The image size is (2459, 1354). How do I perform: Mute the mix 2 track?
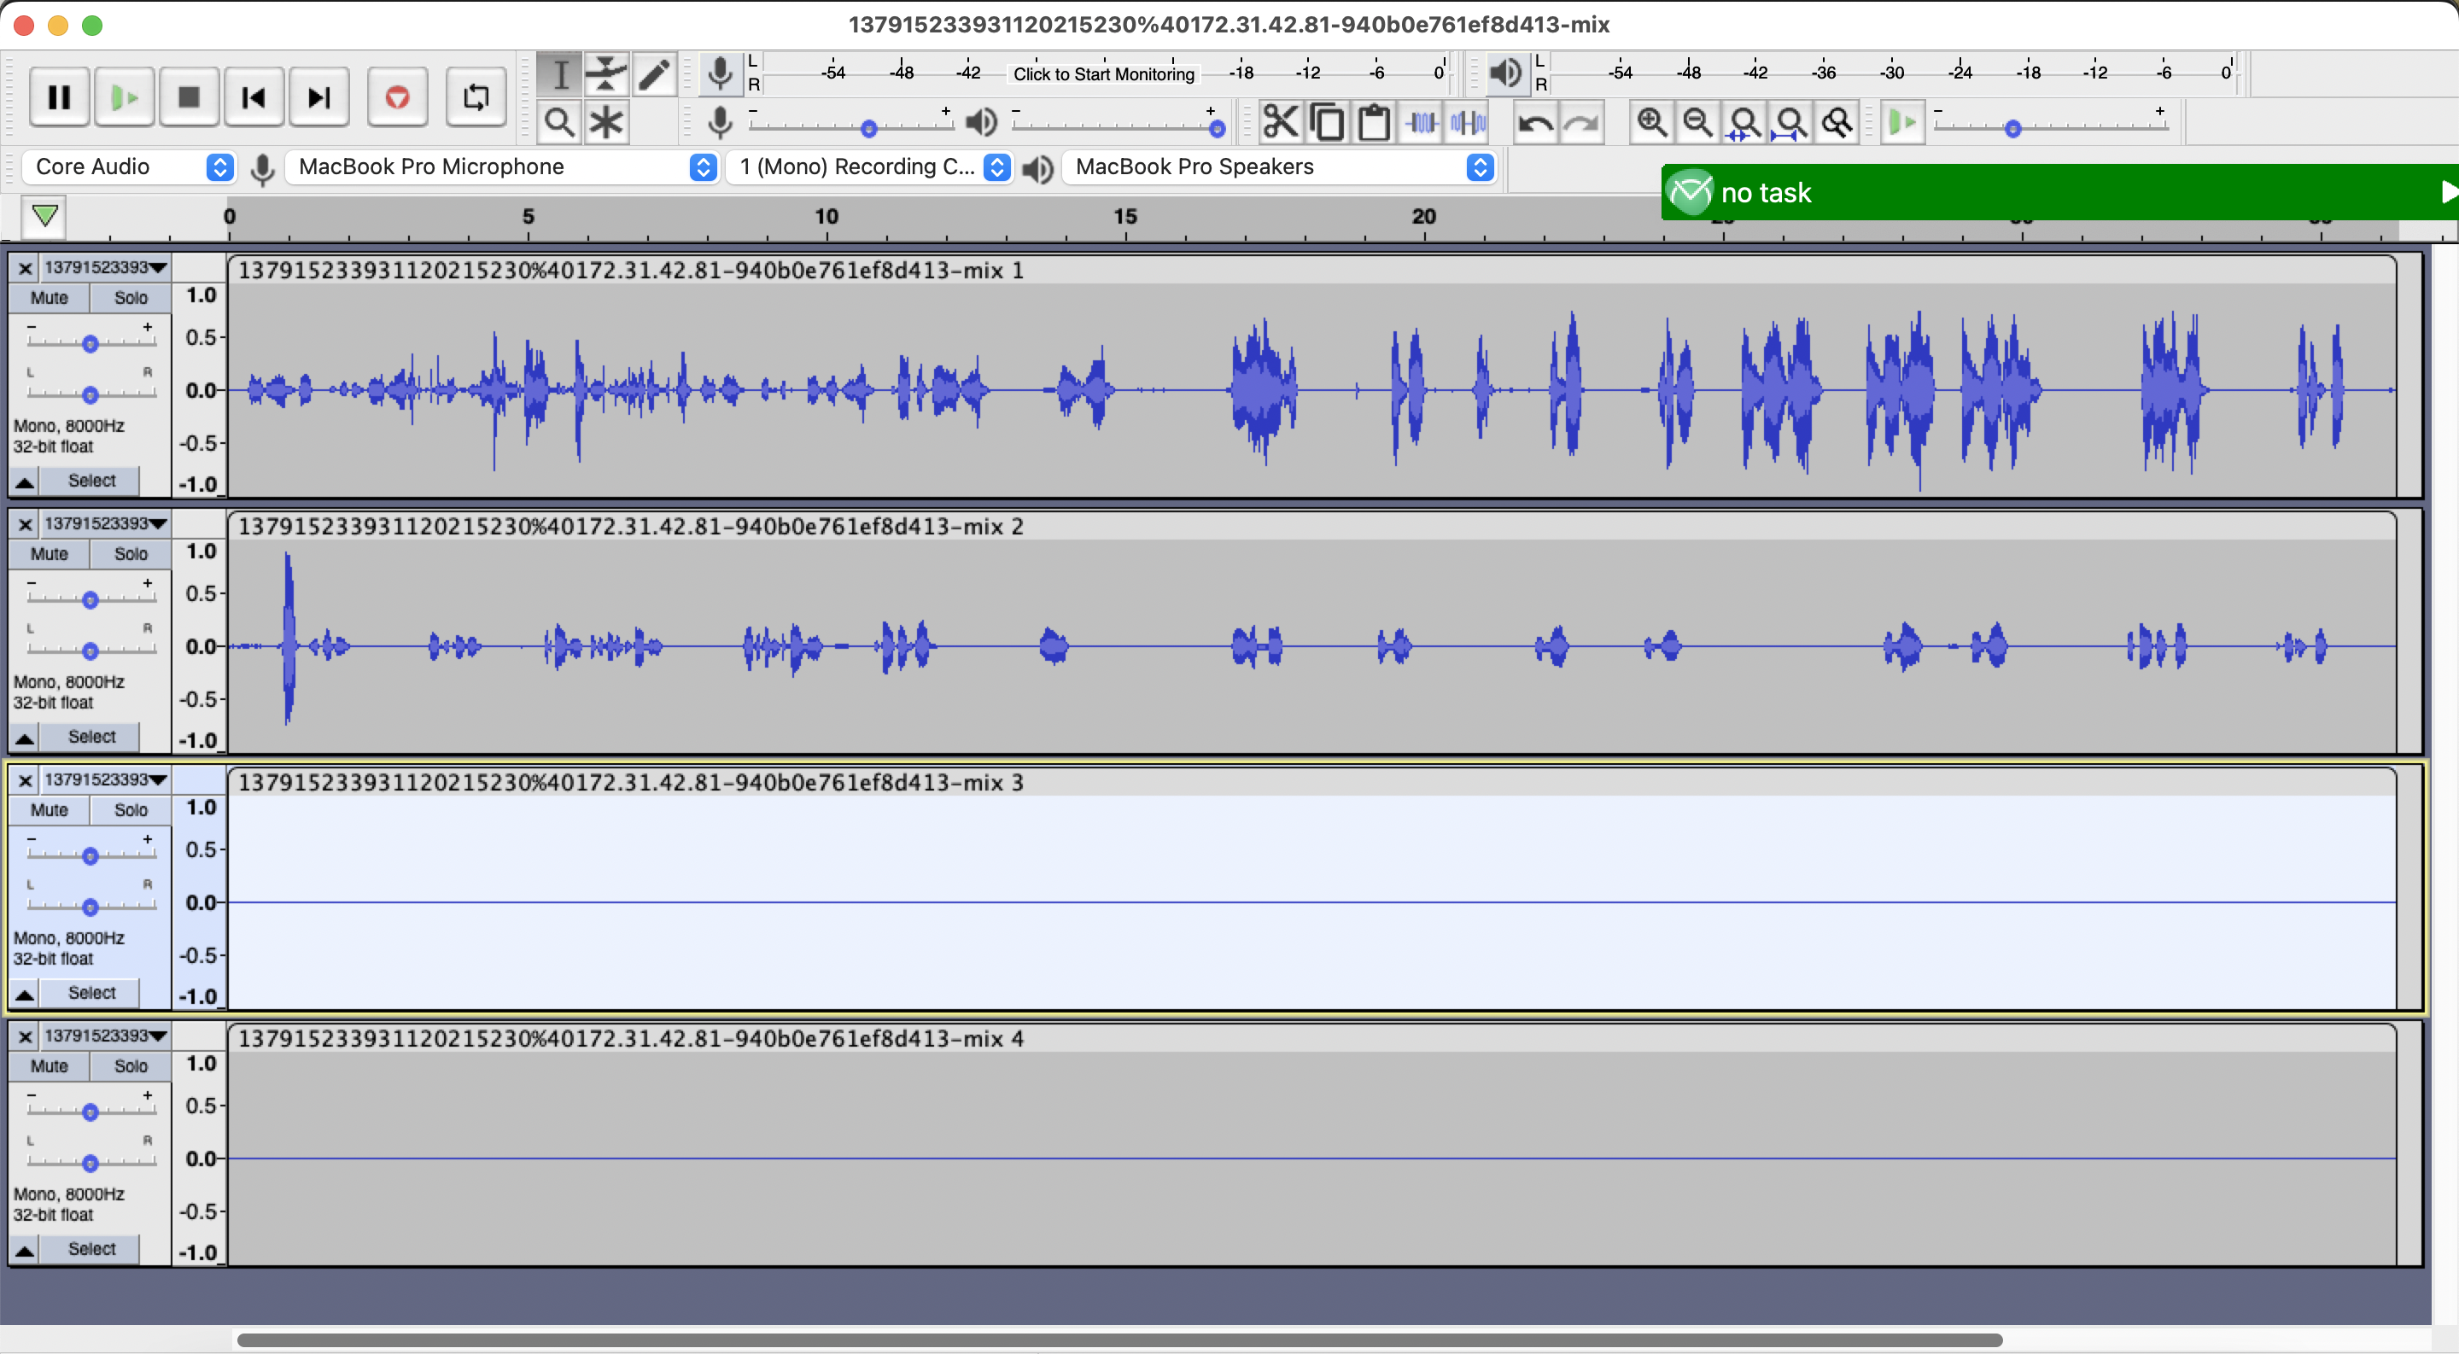[49, 553]
